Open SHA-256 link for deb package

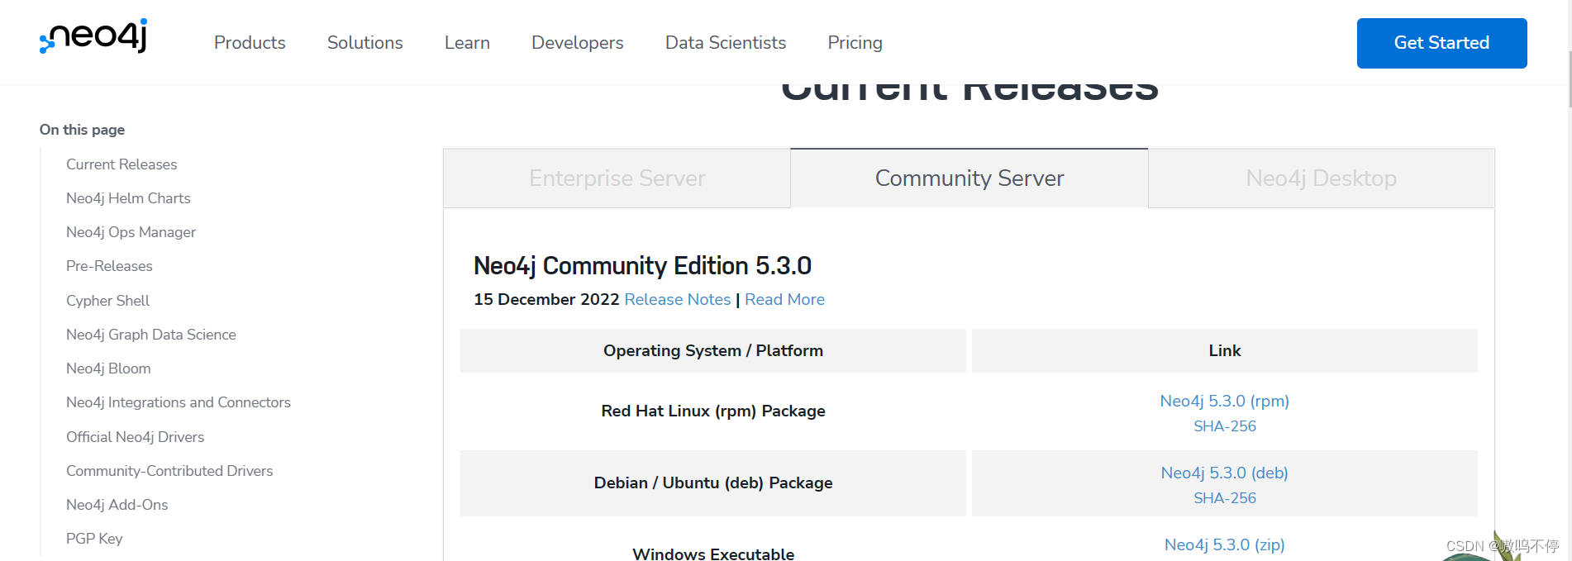[1224, 498]
